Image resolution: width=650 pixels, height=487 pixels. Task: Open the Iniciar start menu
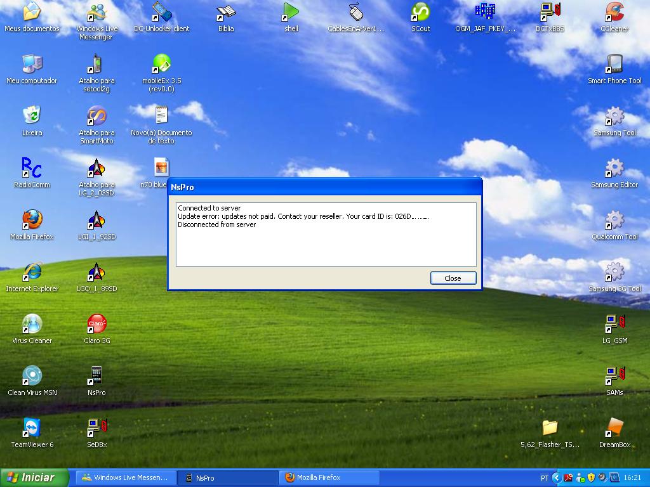[34, 477]
